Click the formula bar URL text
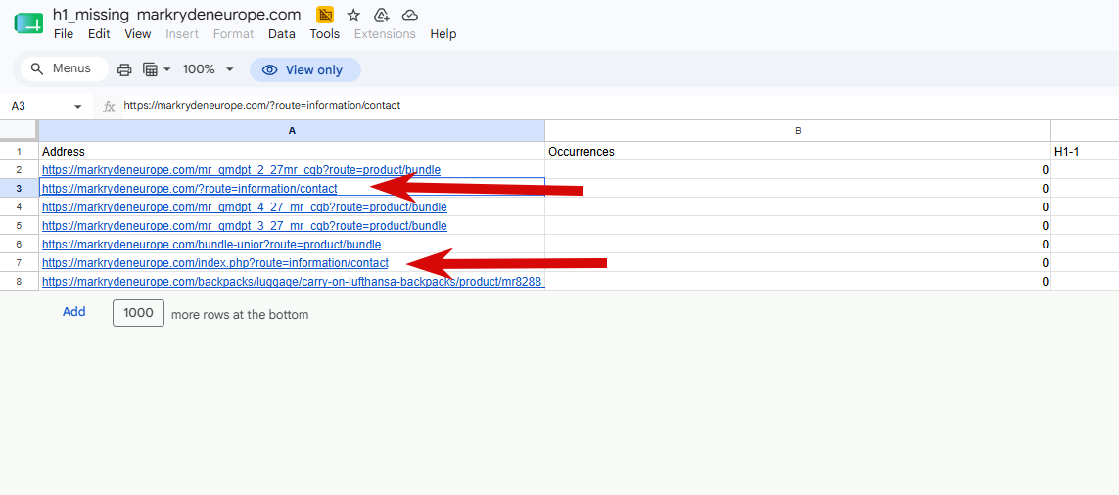 262,106
